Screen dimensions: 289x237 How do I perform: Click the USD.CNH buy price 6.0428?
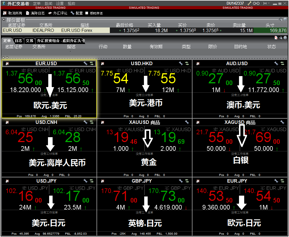[73, 137]
